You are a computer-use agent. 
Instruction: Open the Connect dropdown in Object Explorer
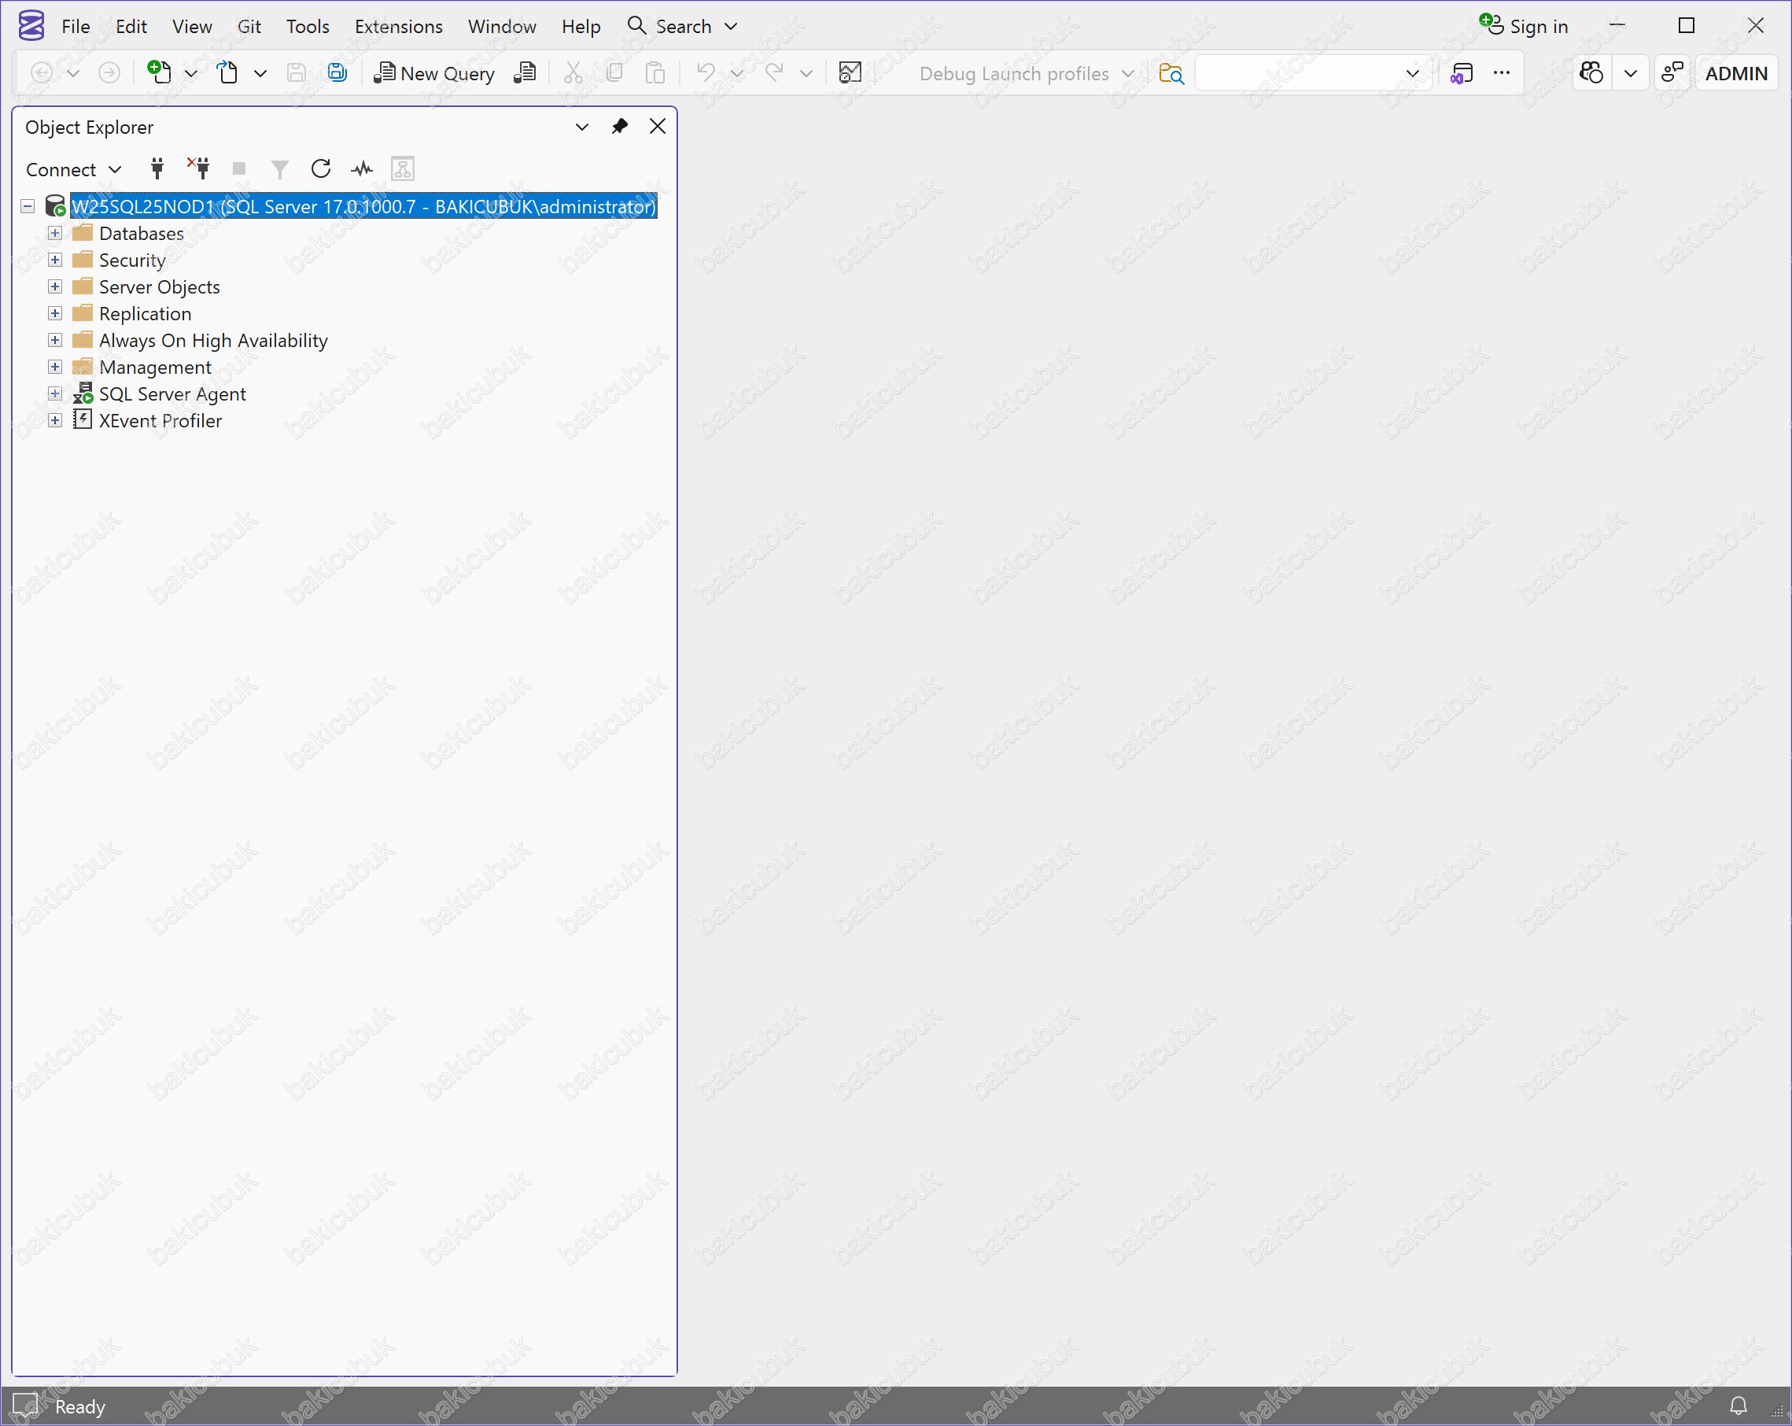pyautogui.click(x=73, y=170)
